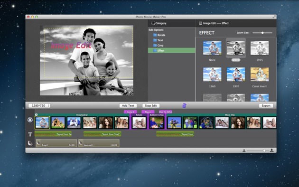Screen dimensions: 299x187
Task: Click the "Image Edit" text overlay in preview
Action: (x=71, y=46)
